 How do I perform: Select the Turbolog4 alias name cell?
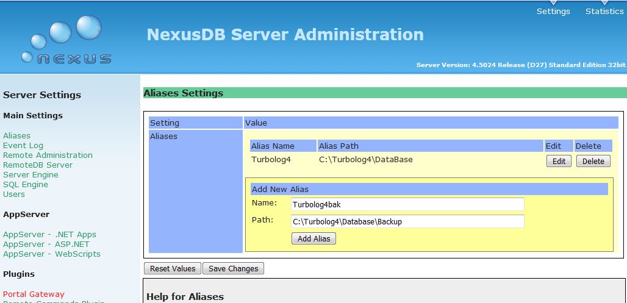(x=271, y=160)
